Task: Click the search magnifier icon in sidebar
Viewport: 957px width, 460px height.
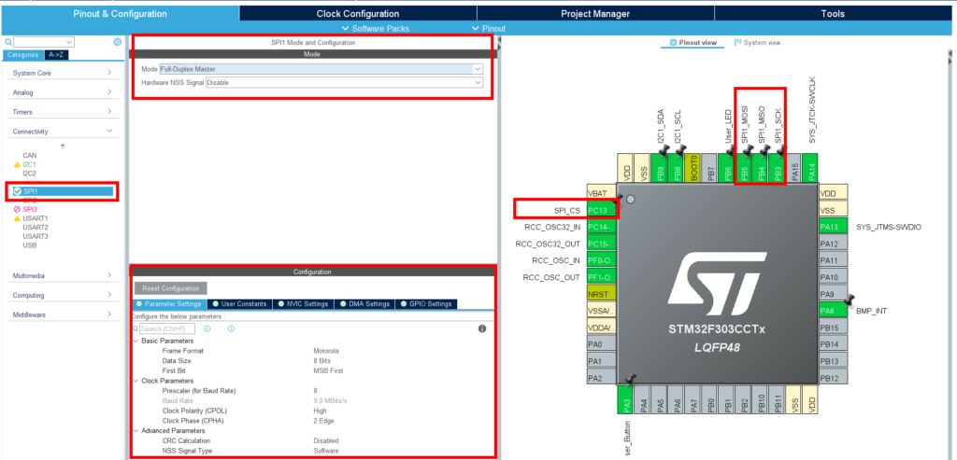Action: tap(8, 42)
